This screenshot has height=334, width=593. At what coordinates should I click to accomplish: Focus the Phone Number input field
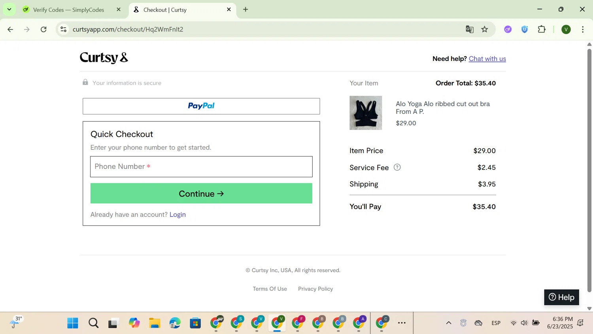pyautogui.click(x=201, y=167)
